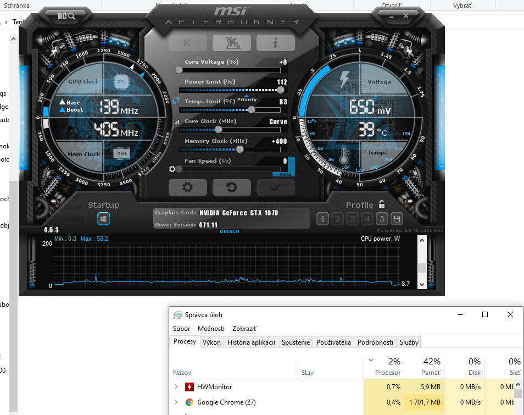Select profile slot 5
Viewport: 524px width, 415px height.
pyautogui.click(x=382, y=219)
